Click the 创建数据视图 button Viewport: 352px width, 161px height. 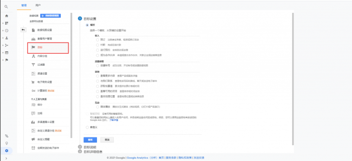tap(51, 16)
